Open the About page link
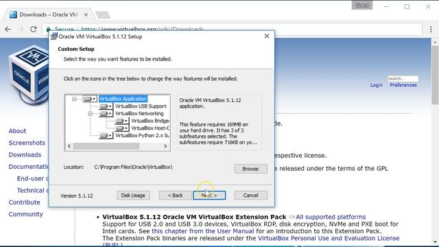Image resolution: width=439 pixels, height=247 pixels. click(17, 131)
